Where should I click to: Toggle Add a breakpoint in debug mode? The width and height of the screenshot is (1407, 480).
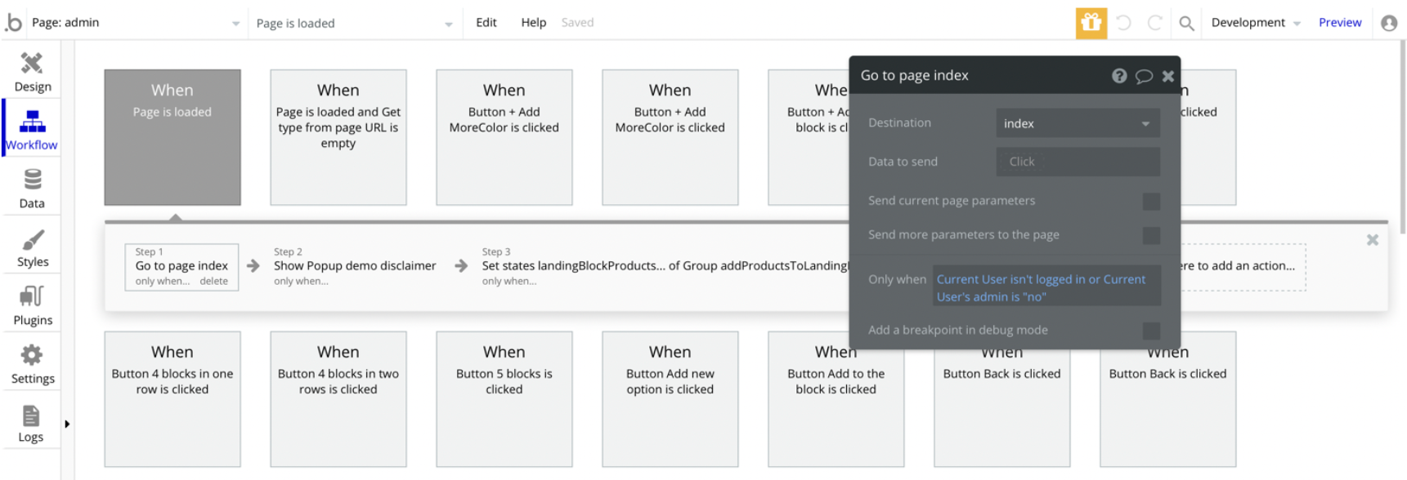click(1151, 331)
